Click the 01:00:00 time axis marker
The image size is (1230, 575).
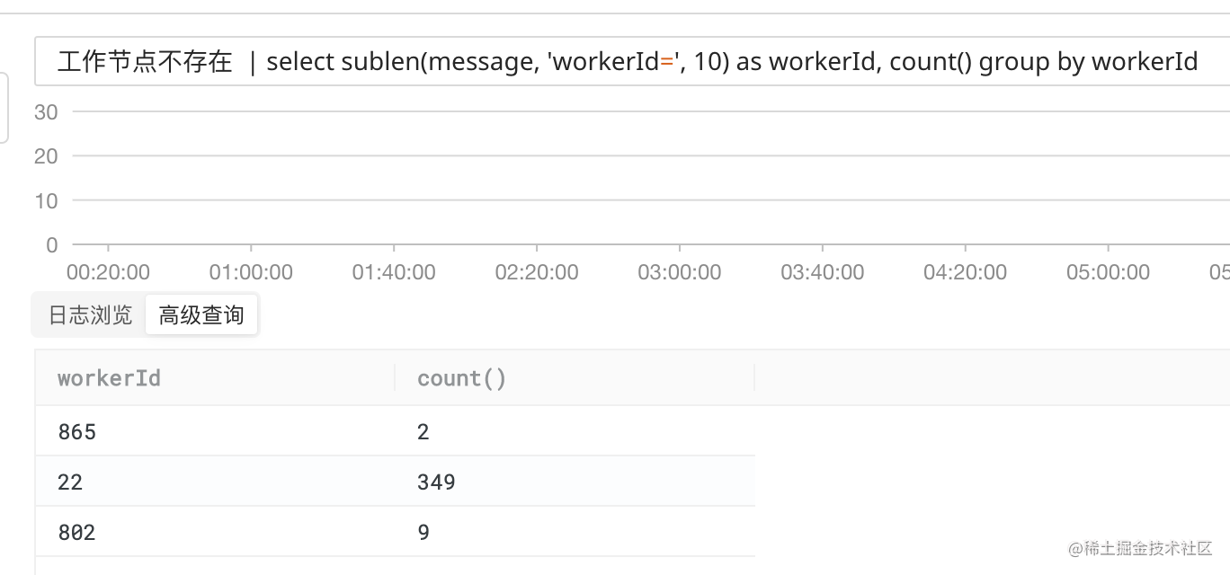click(x=251, y=272)
